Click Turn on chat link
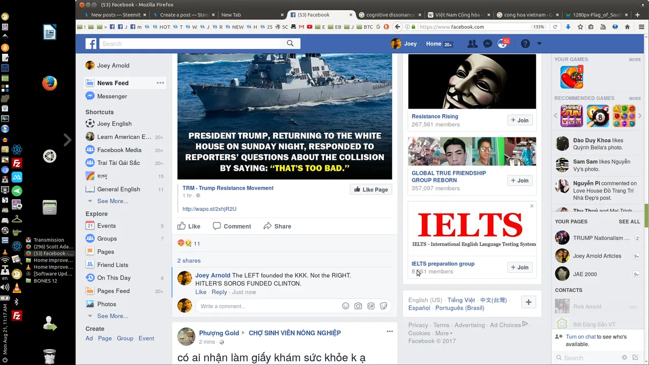Screen dimensions: 649x365 tap(581, 337)
